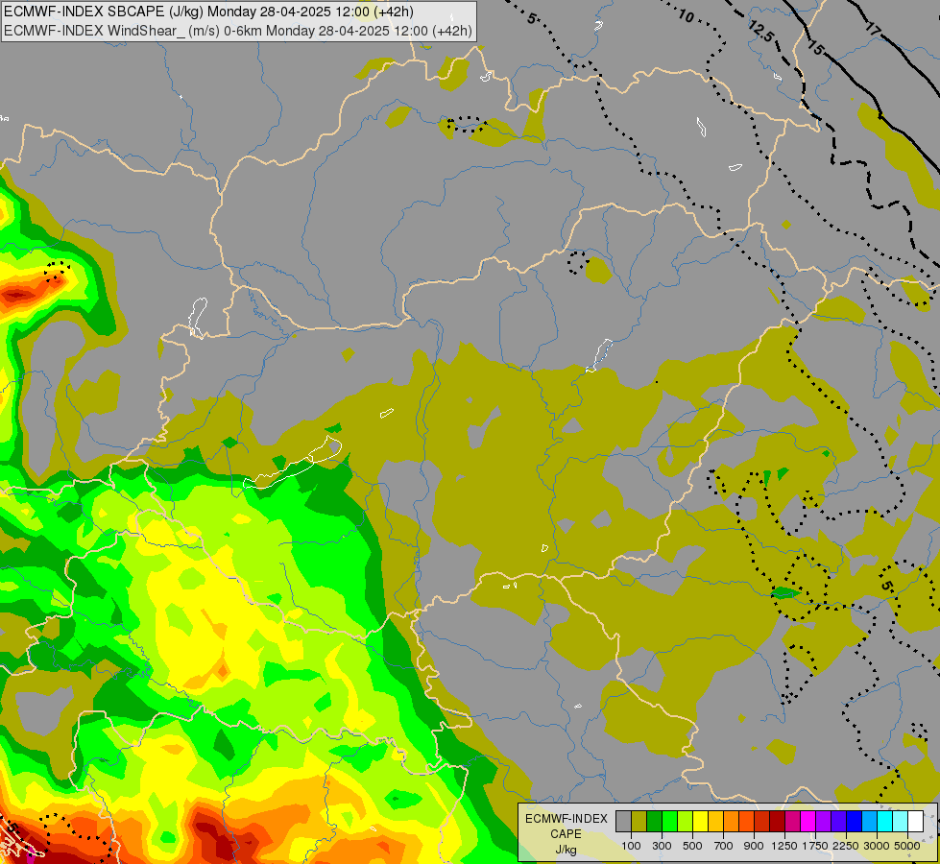Pick the purple swatch right of the 1750 tick
This screenshot has height=864, width=940.
(x=824, y=822)
